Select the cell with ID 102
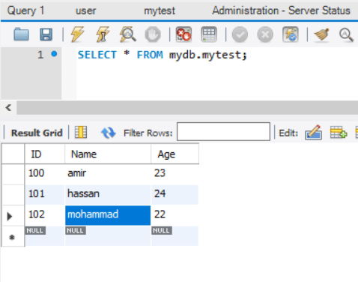Screen dimensions: 358x282 pos(45,214)
